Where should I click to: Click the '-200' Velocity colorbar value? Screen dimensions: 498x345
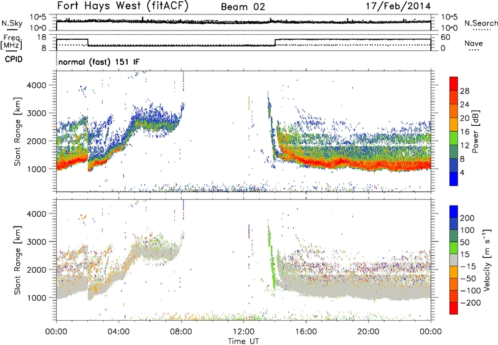471,303
